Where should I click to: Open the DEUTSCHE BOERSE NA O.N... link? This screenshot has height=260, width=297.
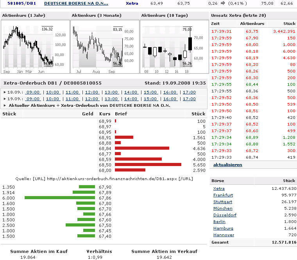[x=76, y=4]
